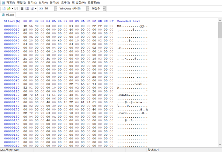Viewport: 222px width, 152px height.
Task: Click offset label 00000150
Action: tap(12, 102)
